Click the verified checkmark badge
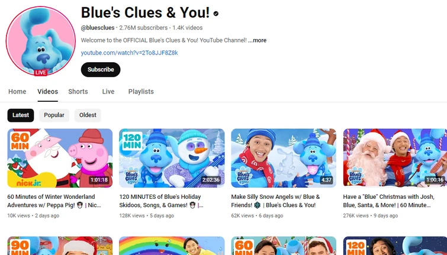447x255 pixels. (216, 14)
